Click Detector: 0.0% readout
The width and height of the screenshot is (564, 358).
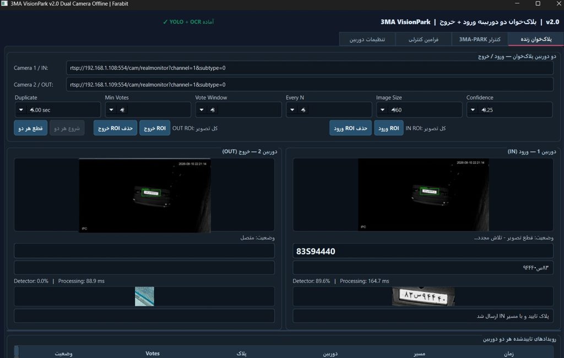pyautogui.click(x=31, y=281)
